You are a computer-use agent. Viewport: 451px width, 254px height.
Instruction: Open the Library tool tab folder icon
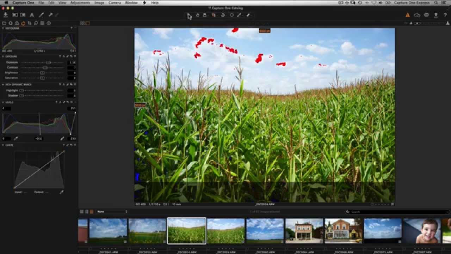4,23
